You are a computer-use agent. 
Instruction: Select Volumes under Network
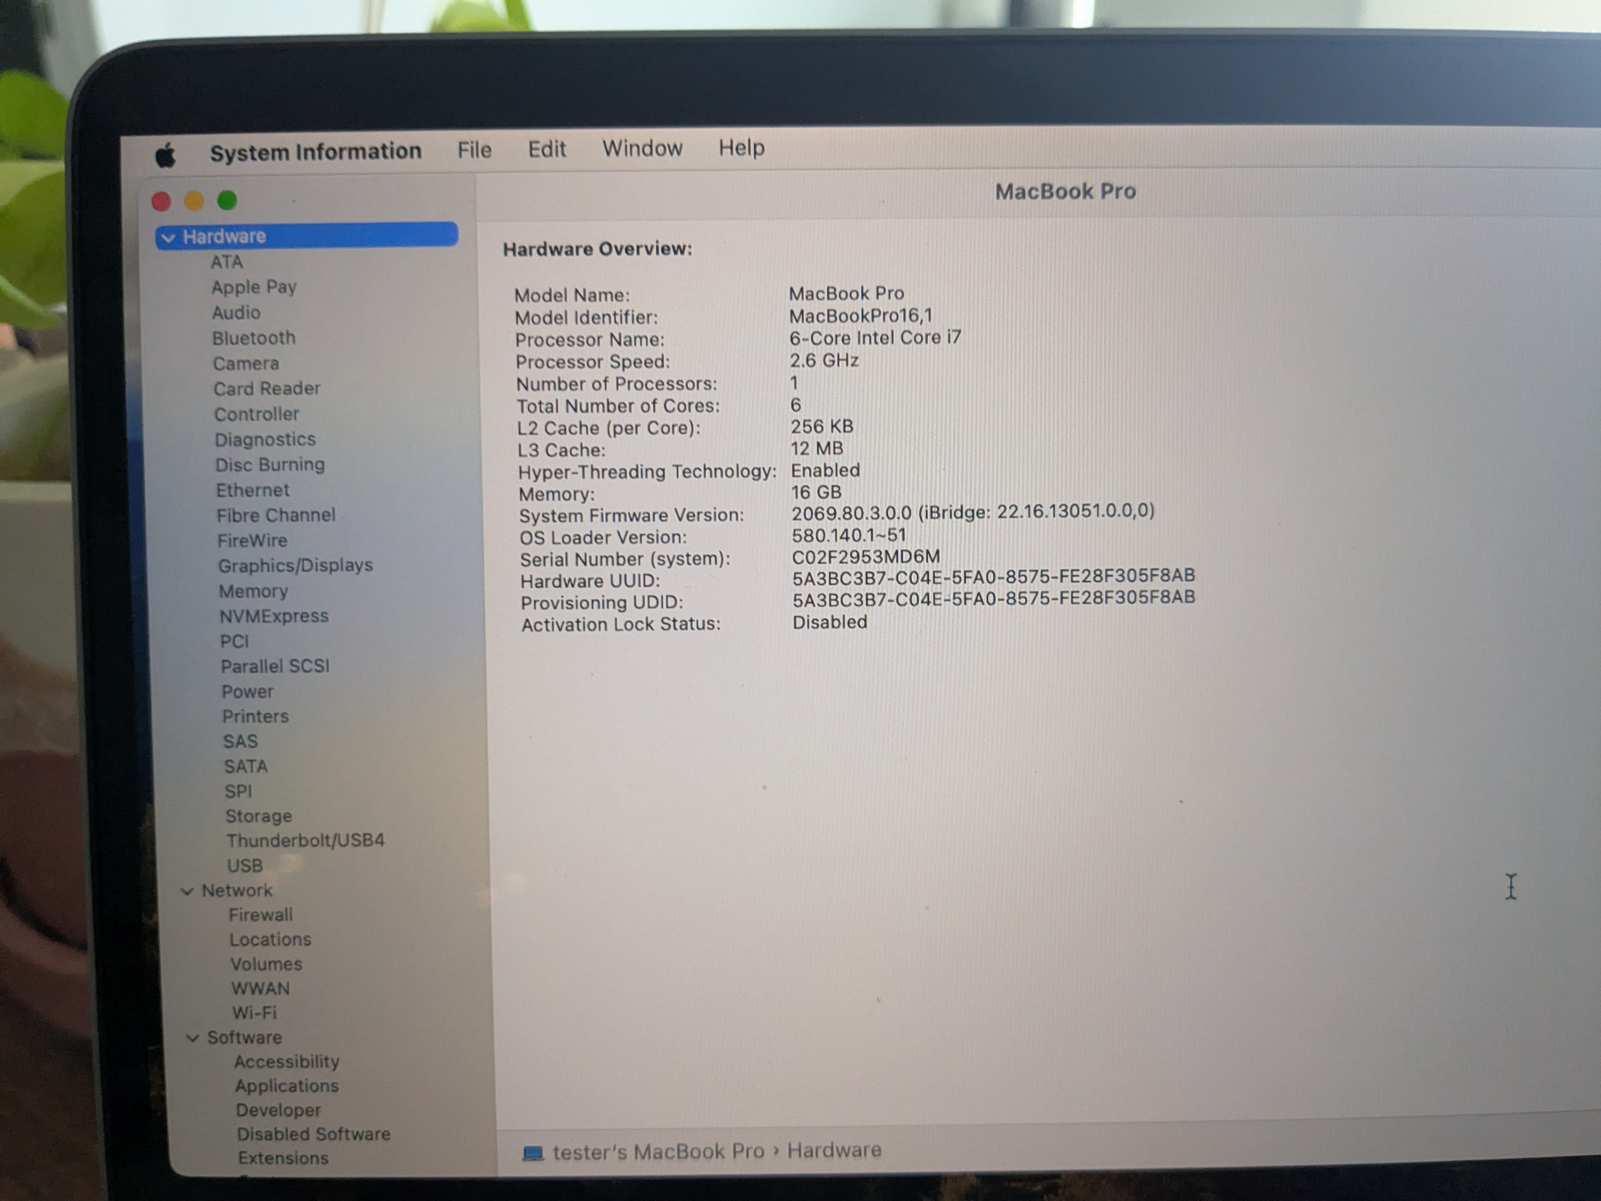pyautogui.click(x=266, y=964)
